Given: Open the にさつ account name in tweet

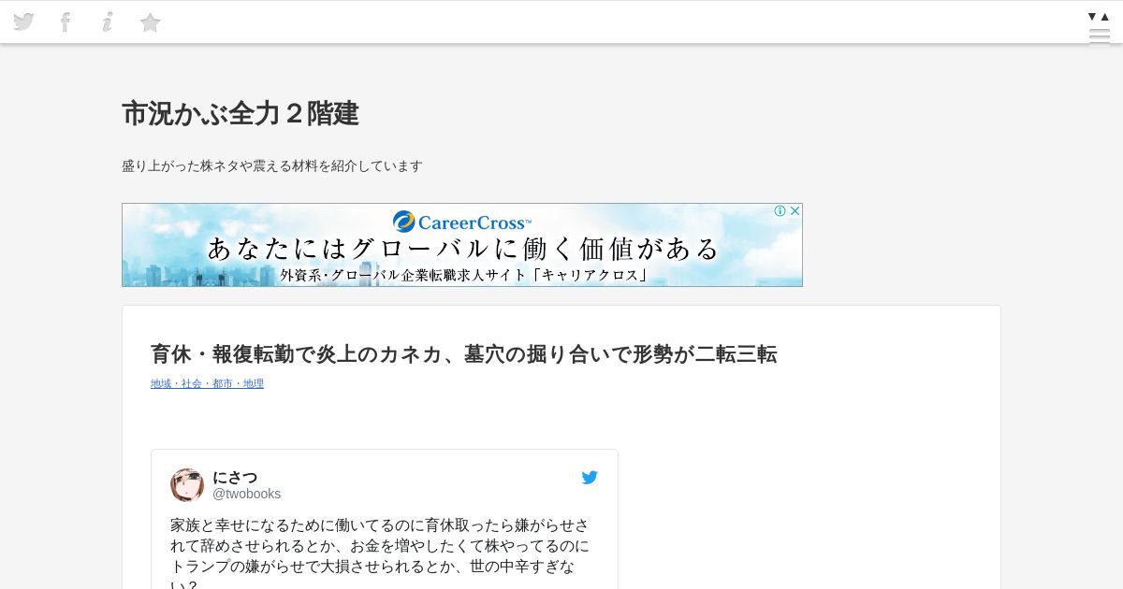Looking at the screenshot, I should pyautogui.click(x=235, y=477).
